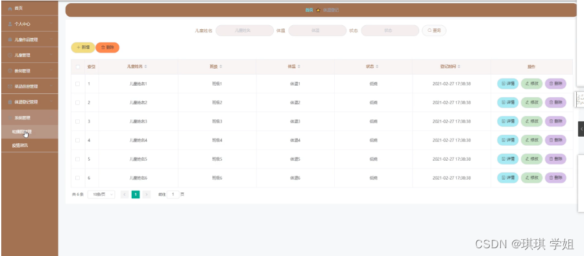Focus the 状态 search field
Viewport: 584px width, 256px height.
(390, 30)
